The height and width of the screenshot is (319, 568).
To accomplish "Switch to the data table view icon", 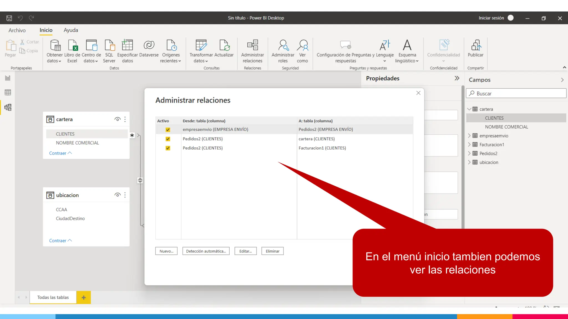I will tap(8, 92).
